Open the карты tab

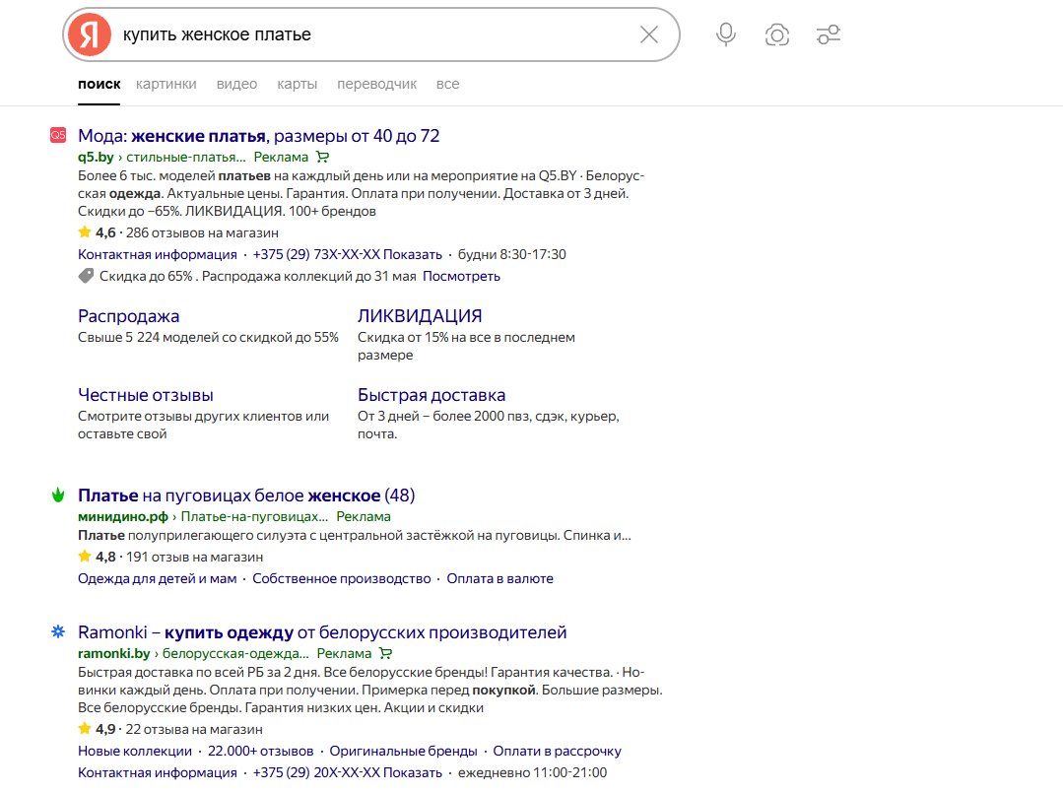[297, 84]
